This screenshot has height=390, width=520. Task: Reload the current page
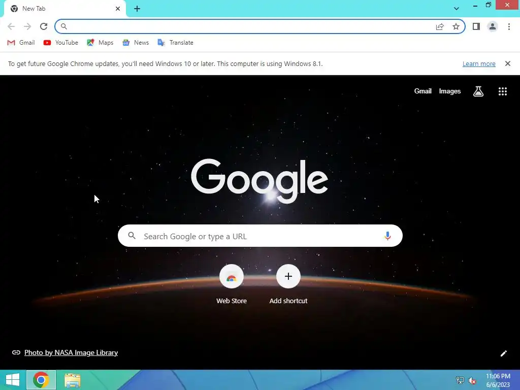click(44, 26)
